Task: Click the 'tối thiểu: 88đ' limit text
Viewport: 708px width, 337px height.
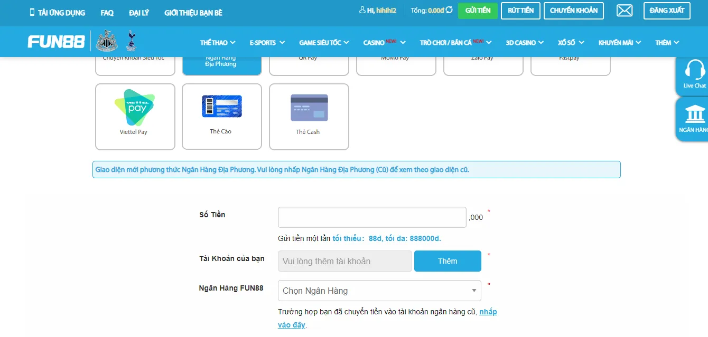Action: 357,238
